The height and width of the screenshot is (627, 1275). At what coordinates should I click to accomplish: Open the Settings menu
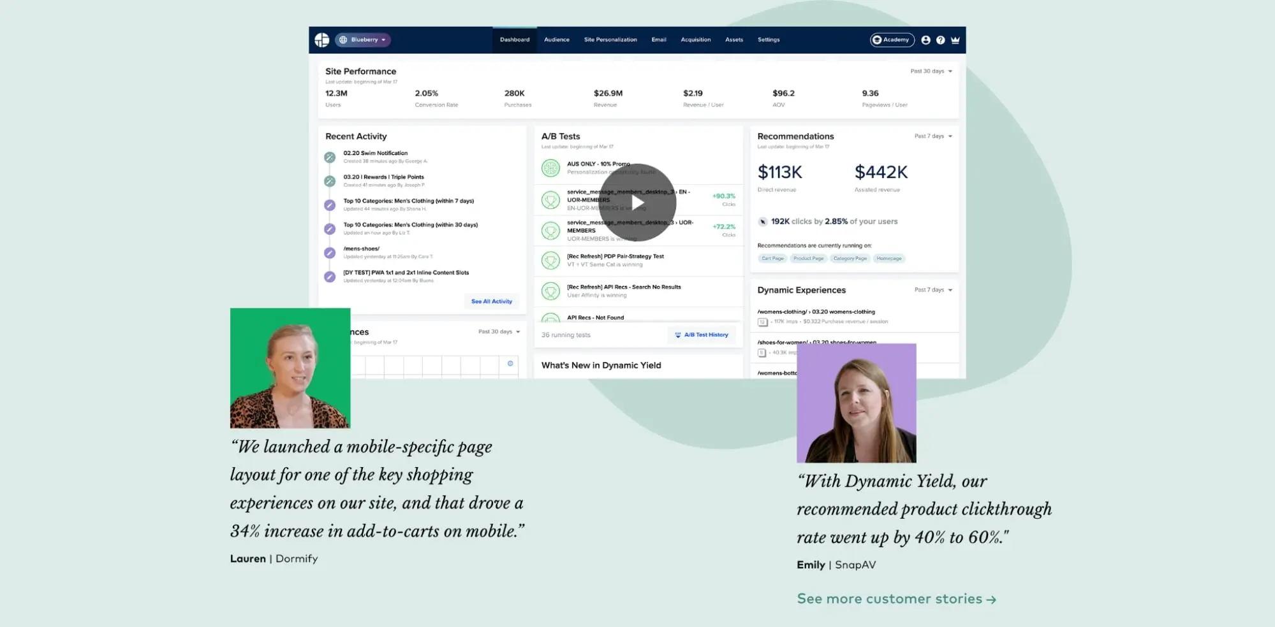(769, 40)
